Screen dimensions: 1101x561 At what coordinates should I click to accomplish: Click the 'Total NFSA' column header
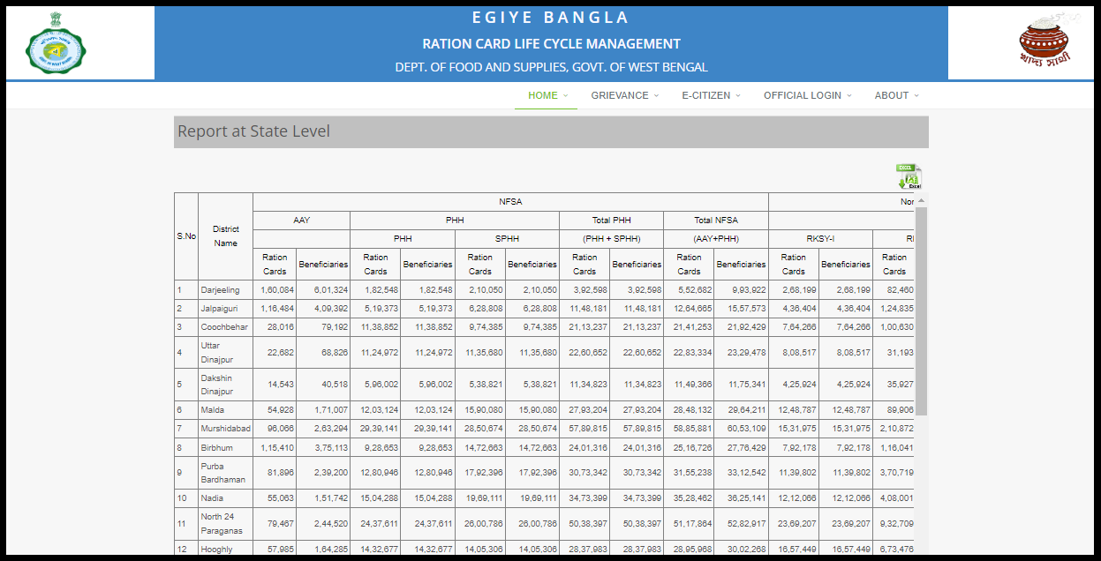[716, 221]
